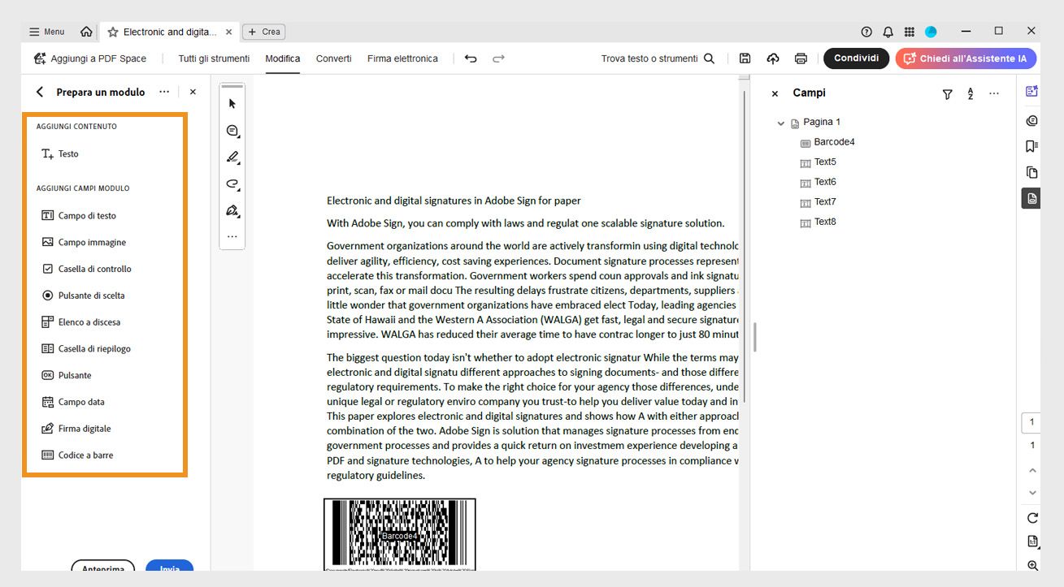
Task: Star the Electronic and digita... document tab
Action: coord(113,32)
